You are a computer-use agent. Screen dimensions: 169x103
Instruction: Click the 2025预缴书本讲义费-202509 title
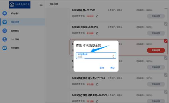tap(89, 78)
